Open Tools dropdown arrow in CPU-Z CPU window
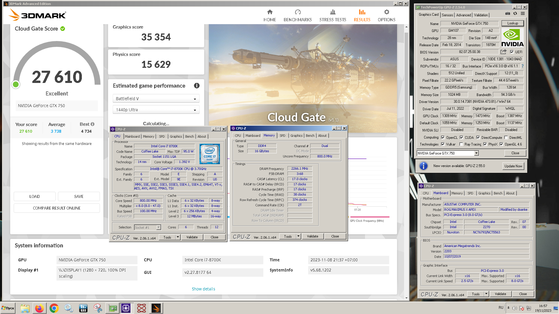559x314 pixels. pyautogui.click(x=178, y=237)
